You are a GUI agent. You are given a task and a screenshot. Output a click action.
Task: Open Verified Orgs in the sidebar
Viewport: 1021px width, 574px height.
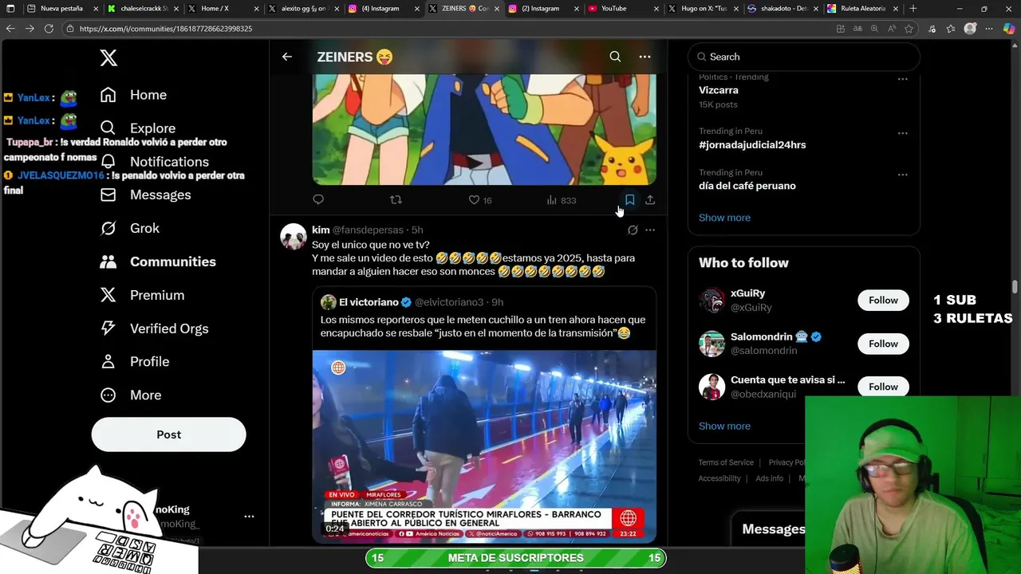[x=154, y=328]
